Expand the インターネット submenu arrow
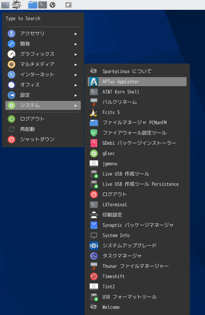The width and height of the screenshot is (205, 315). 76,75
